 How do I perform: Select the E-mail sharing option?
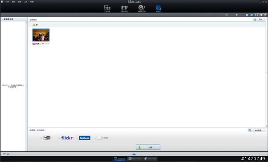[95, 138]
